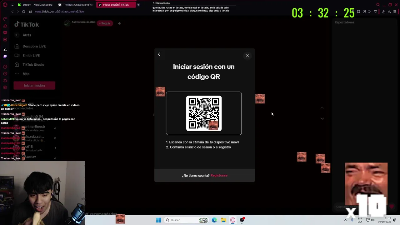Add page to bookmarks heart
Screen dimensions: 400x225
[376, 12]
